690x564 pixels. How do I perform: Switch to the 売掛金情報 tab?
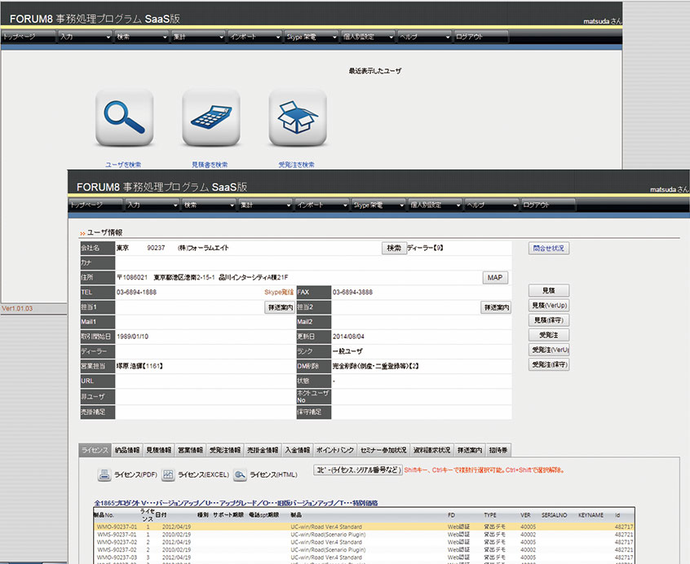[263, 450]
